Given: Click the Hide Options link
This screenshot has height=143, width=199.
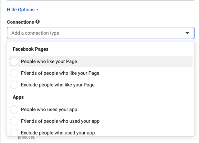Looking at the screenshot, I should tap(21, 10).
